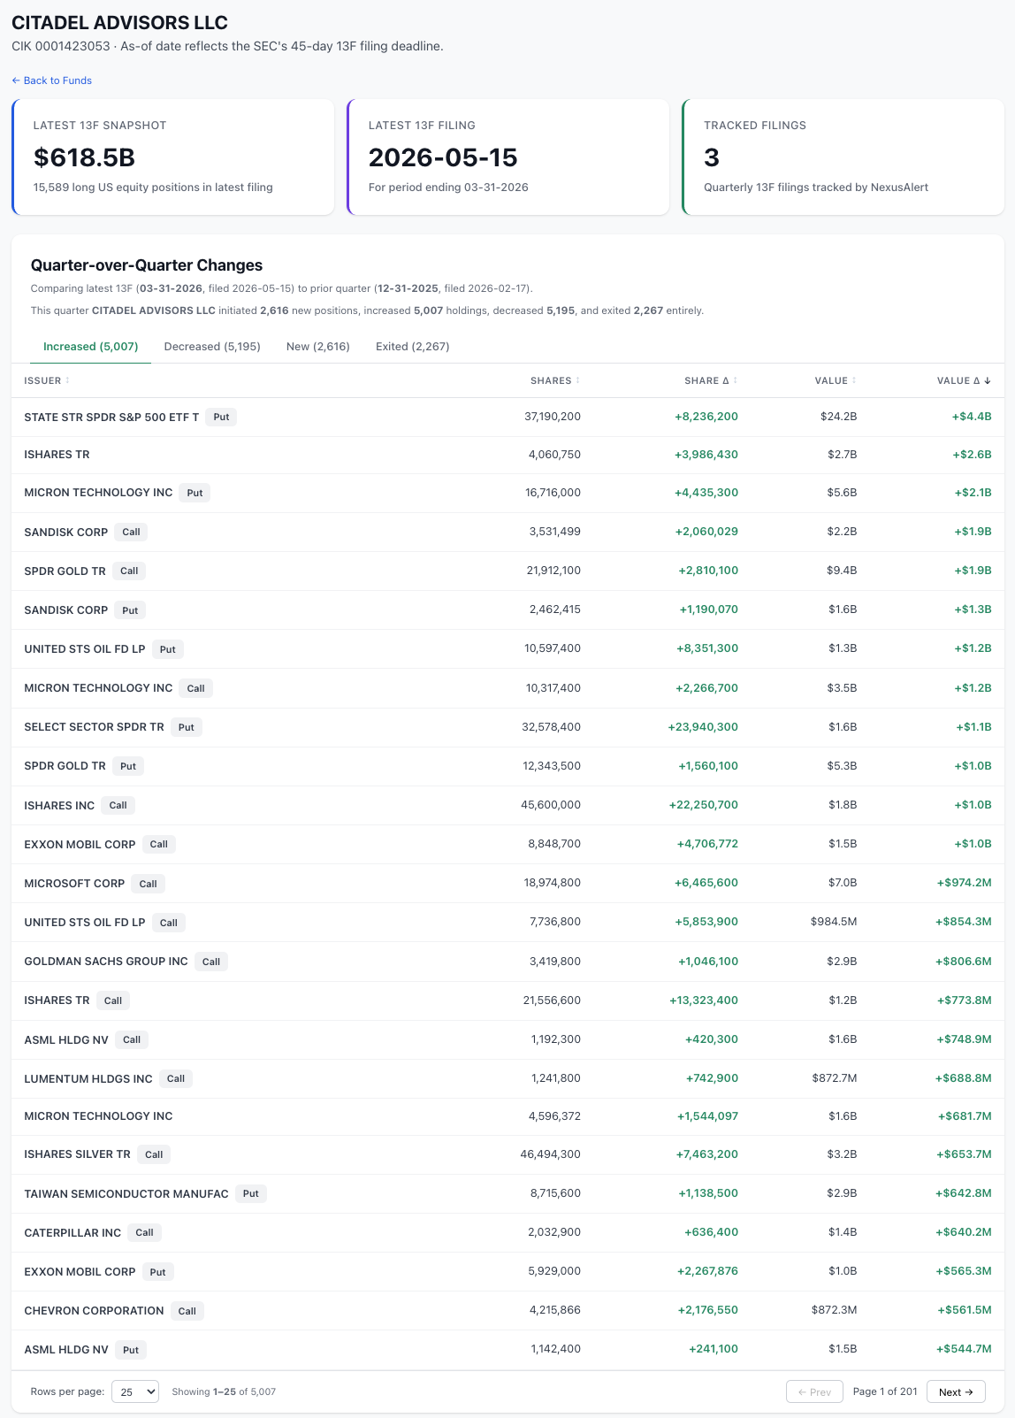Click the Call badge on CHEVRON CORPORATION row
The height and width of the screenshot is (1418, 1015).
tap(187, 1310)
